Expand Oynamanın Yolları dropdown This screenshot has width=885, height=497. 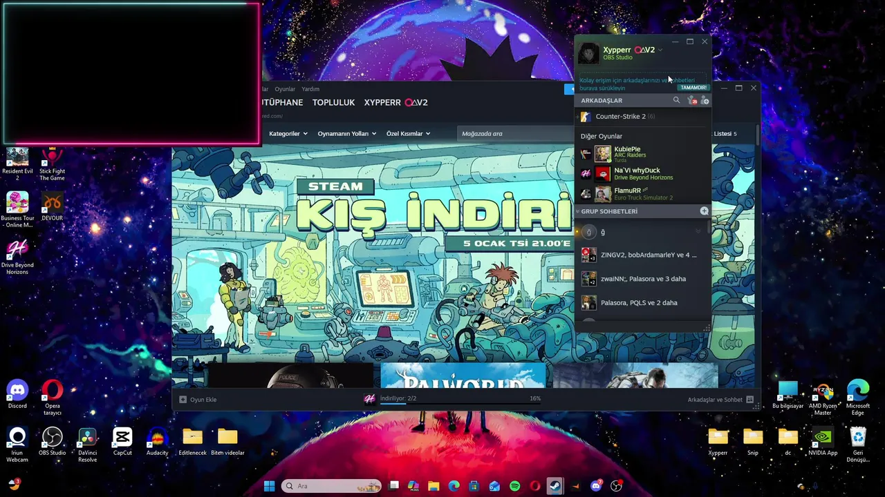click(x=346, y=133)
